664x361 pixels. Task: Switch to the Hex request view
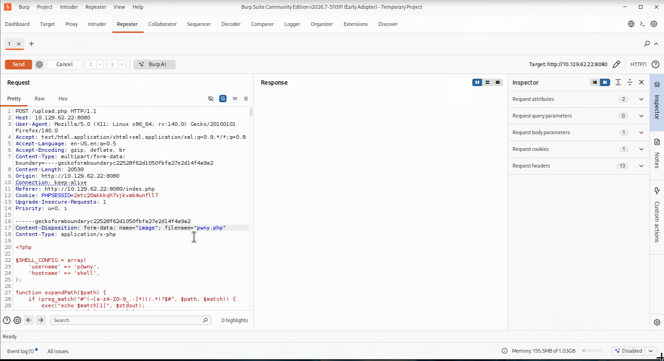click(x=63, y=99)
